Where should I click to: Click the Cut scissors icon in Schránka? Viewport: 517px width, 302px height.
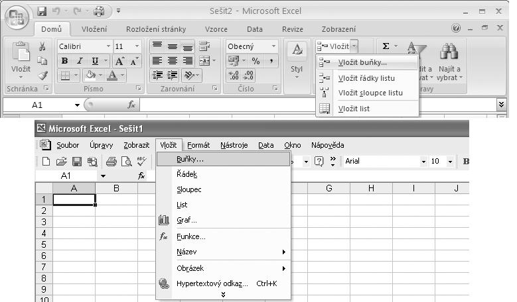tap(42, 47)
